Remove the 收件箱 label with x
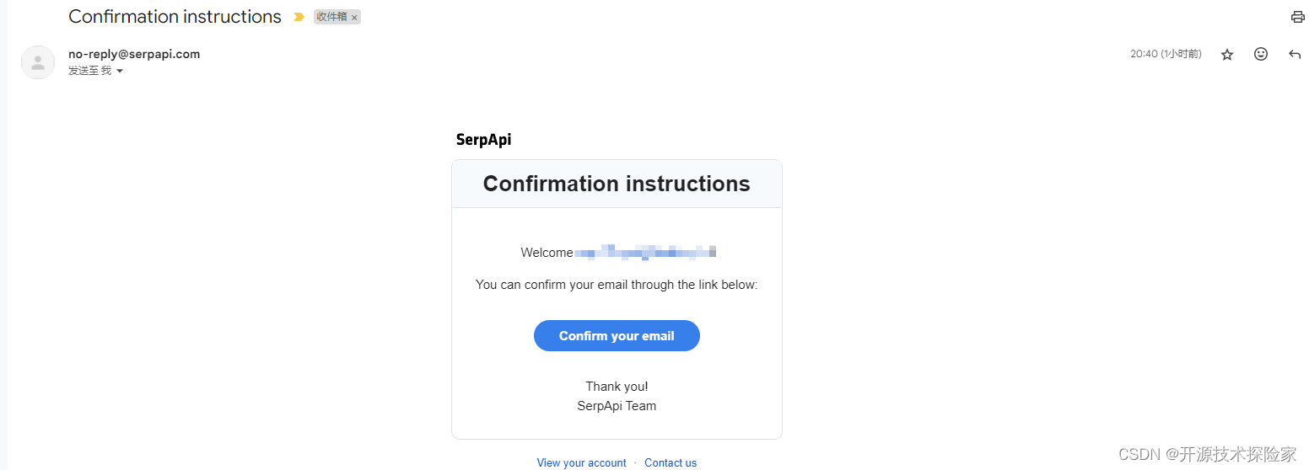 pyautogui.click(x=354, y=18)
